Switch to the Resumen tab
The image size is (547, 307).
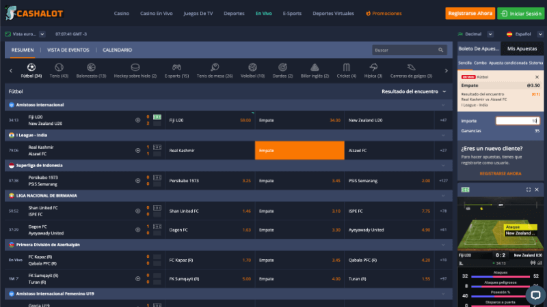point(23,50)
